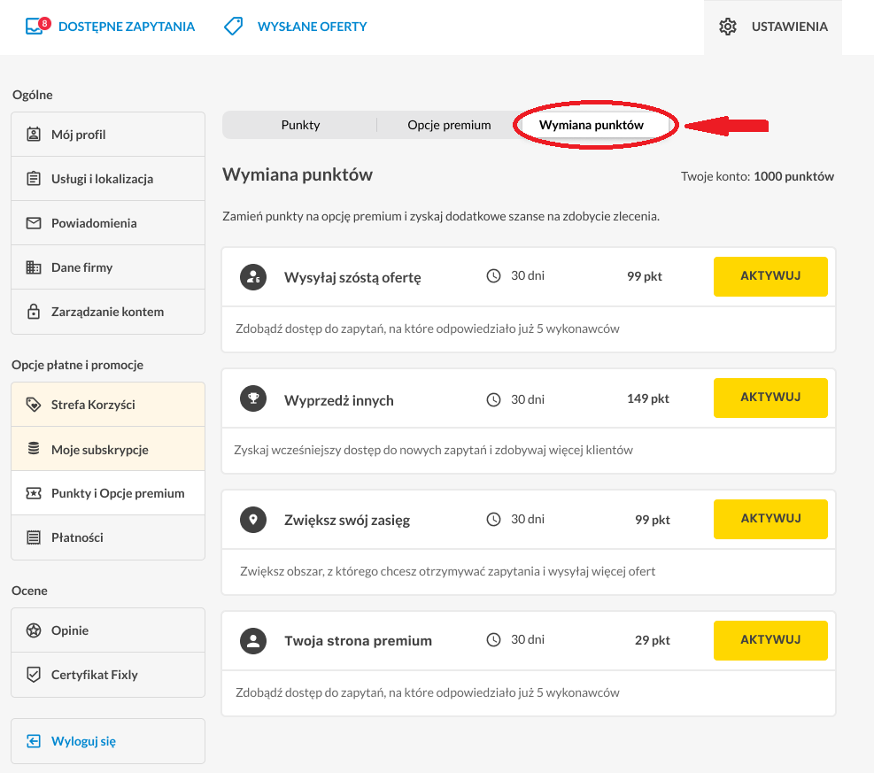Go to Zarządzanie kontem
The image size is (874, 773).
point(108,312)
